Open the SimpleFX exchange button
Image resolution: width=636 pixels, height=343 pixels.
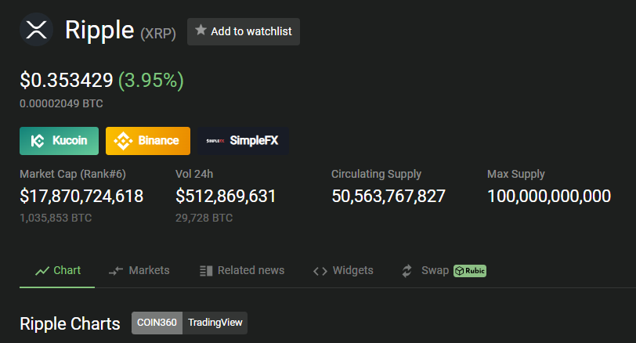[243, 141]
